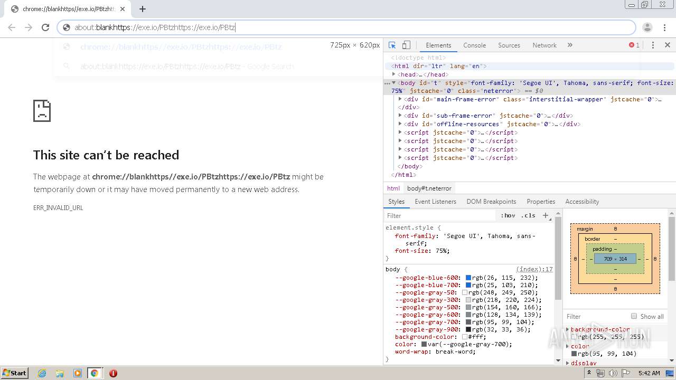Collapse the body element node
Image resolution: width=676 pixels, height=380 pixels.
pyautogui.click(x=394, y=83)
